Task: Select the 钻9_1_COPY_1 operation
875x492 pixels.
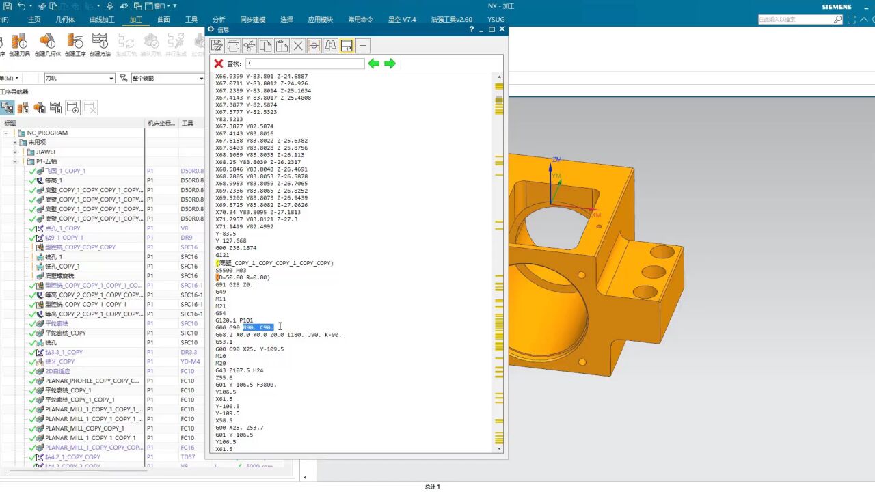Action: click(64, 238)
